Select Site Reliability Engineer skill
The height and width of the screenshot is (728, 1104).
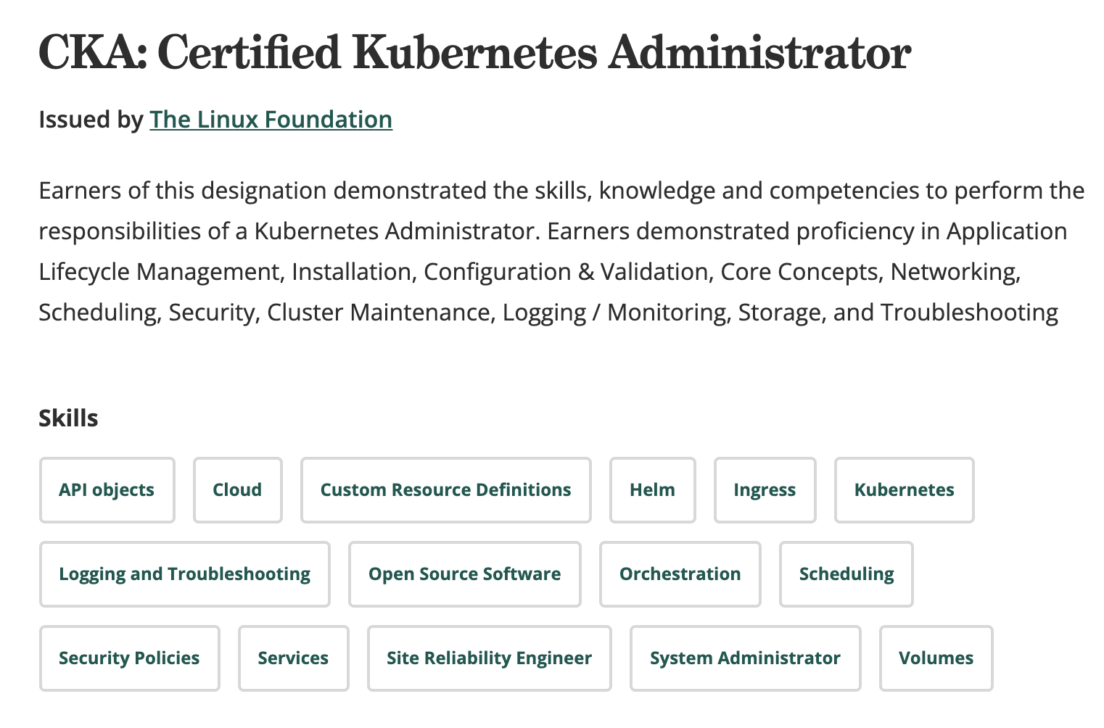pos(490,658)
